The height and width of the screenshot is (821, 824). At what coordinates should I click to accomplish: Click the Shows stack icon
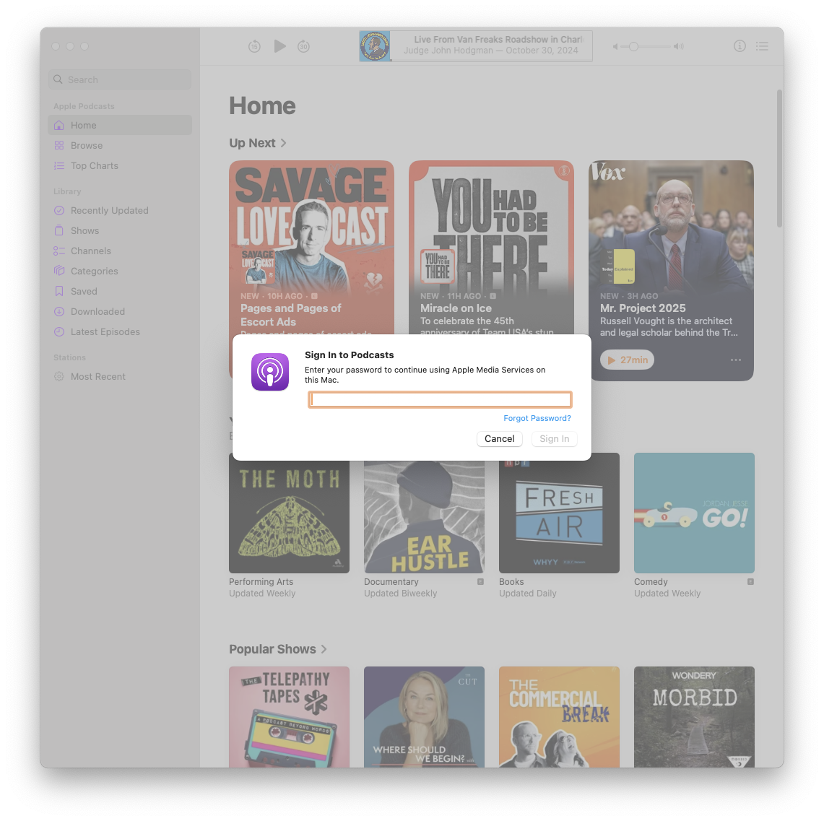coord(59,230)
